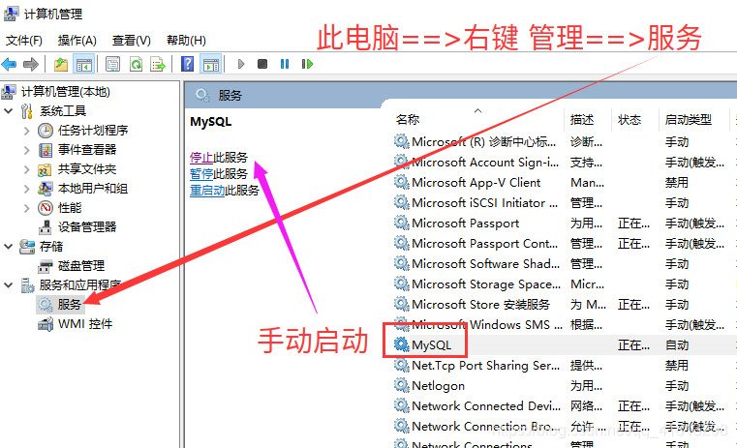Click the Pause Service icon

tap(285, 64)
